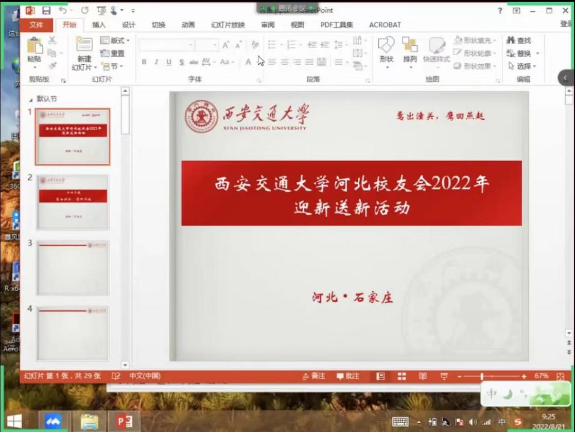Click the New Slide (新建幻灯片) icon
Viewport: 575px width, 432px height.
84,45
